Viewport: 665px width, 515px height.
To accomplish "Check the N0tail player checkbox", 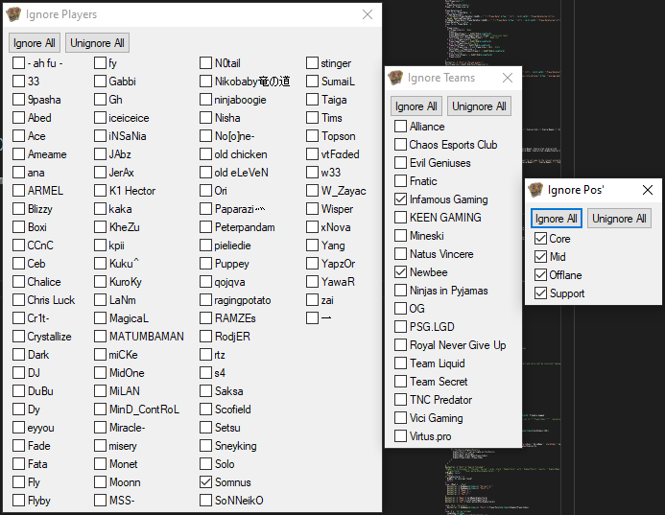I will (x=205, y=62).
